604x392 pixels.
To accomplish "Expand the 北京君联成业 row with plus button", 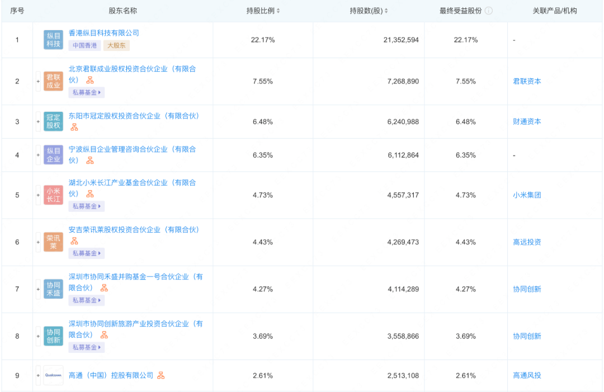I will (38, 81).
